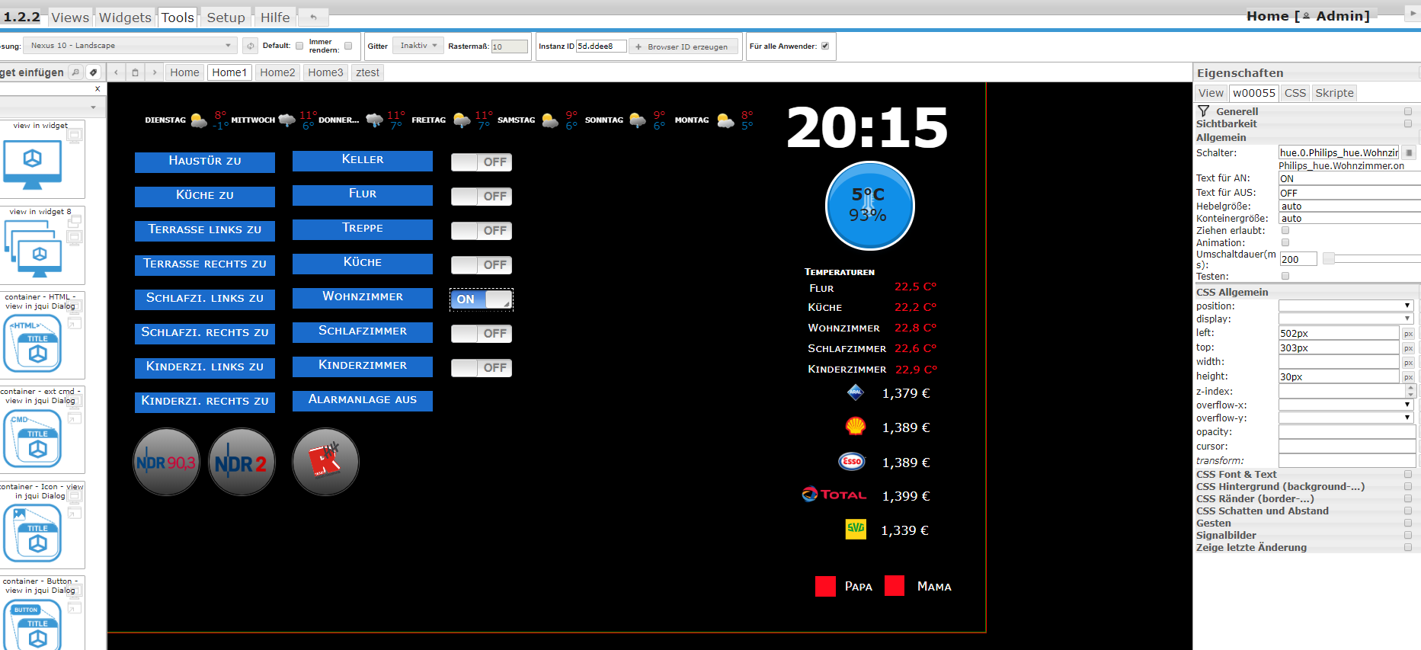The width and height of the screenshot is (1421, 650).
Task: Open the overflow-y dropdown
Action: tap(1346, 418)
